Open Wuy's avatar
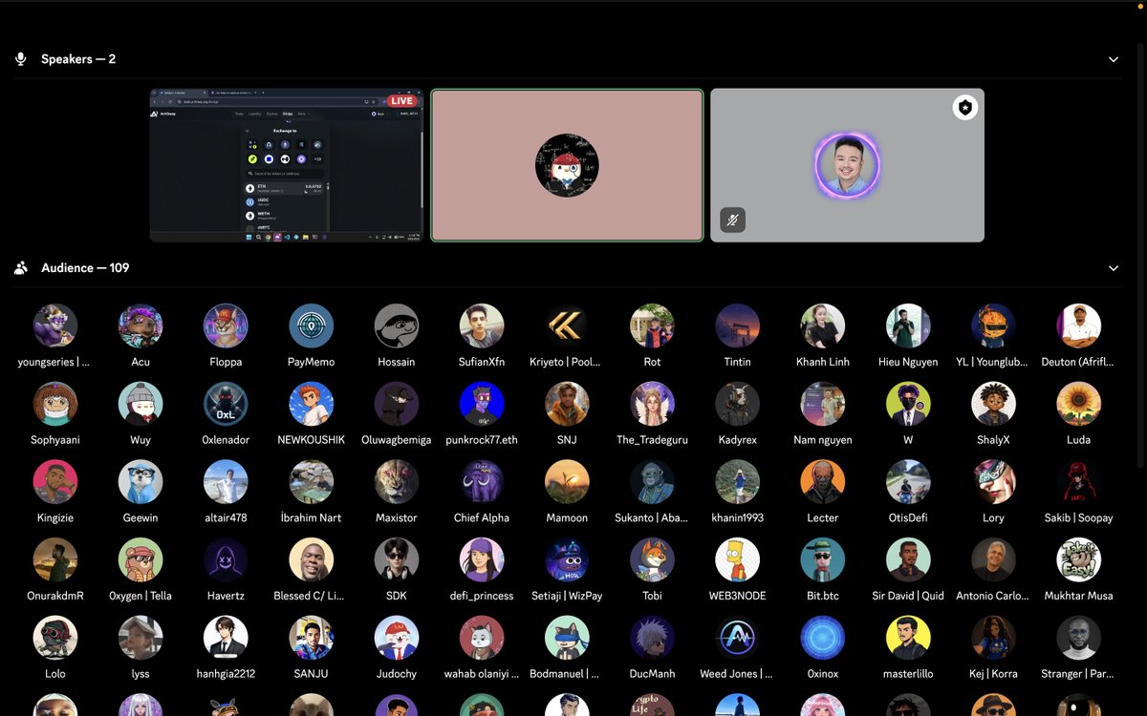Image resolution: width=1147 pixels, height=716 pixels. [141, 404]
